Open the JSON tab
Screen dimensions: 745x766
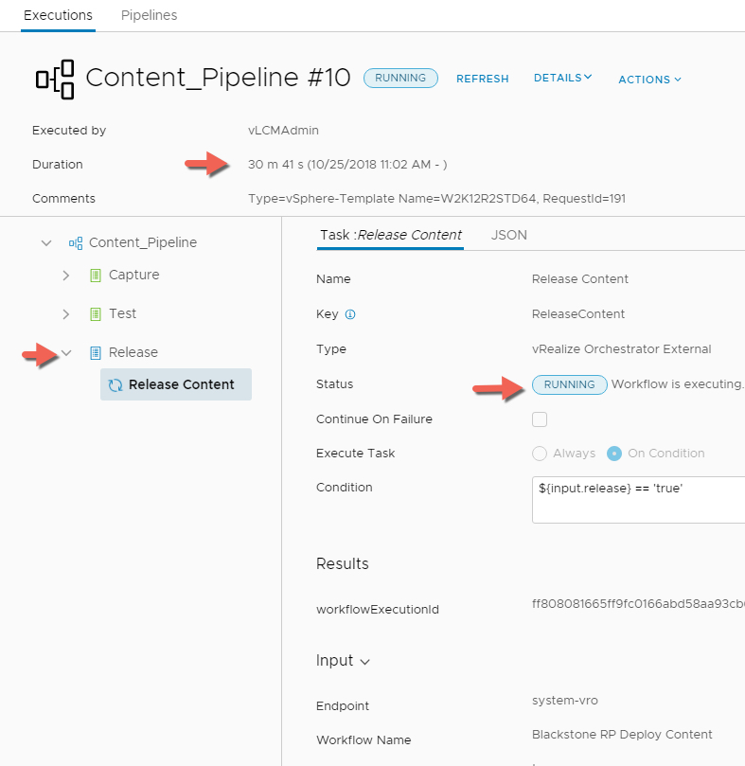tap(509, 235)
